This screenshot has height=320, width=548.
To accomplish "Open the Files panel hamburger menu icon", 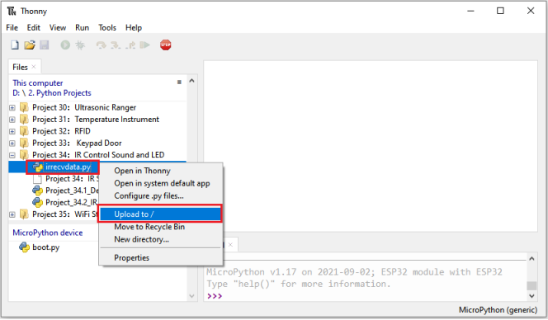I will pos(179,82).
